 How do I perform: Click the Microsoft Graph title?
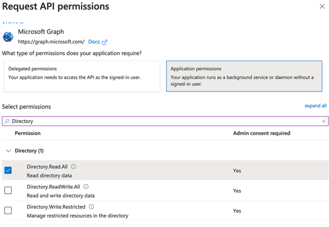41,32
